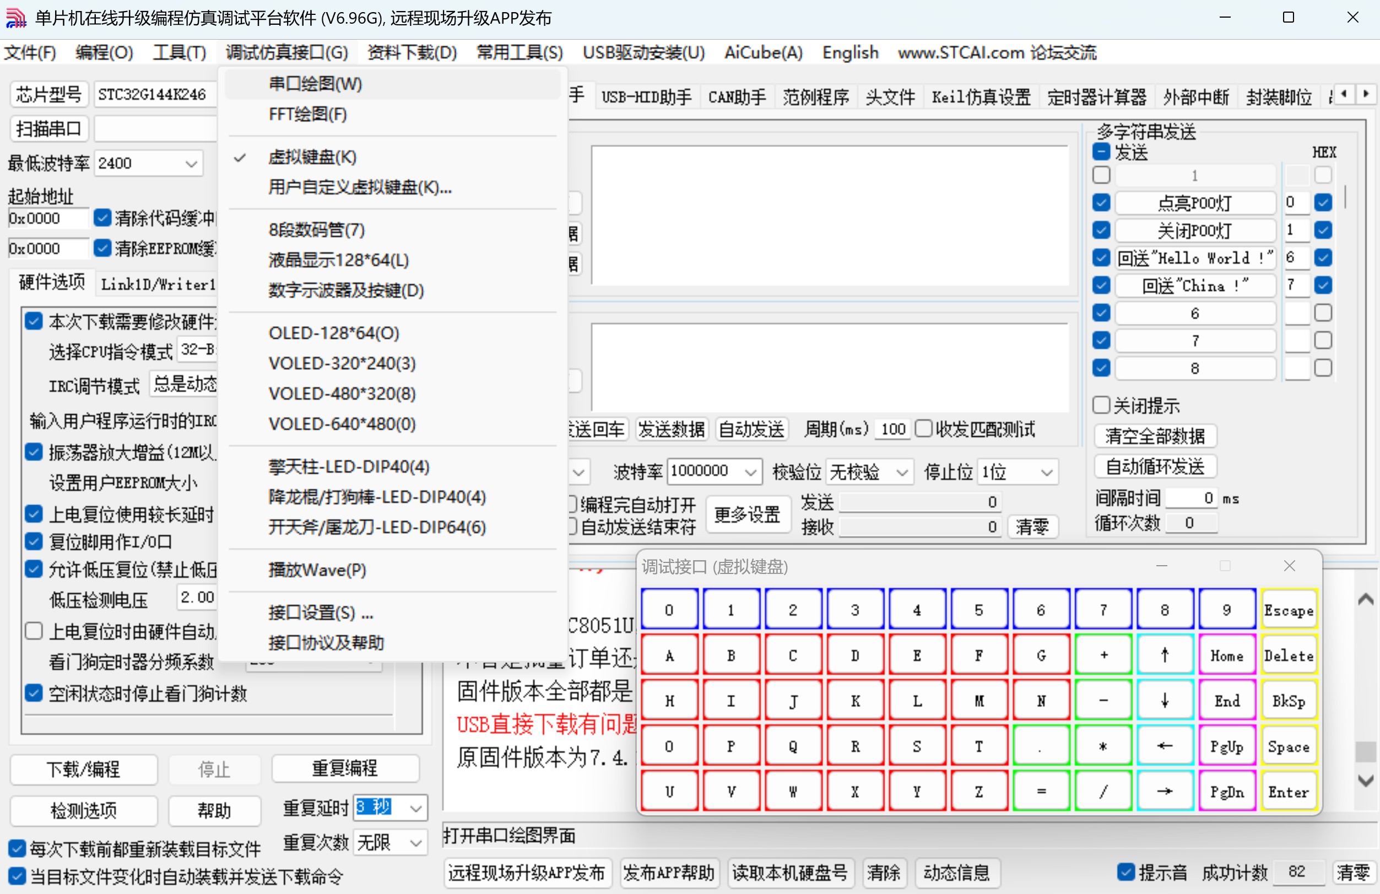Screen dimensions: 1380x894
Task: Uncheck the 提示音 checkbox
Action: [x=1125, y=873]
